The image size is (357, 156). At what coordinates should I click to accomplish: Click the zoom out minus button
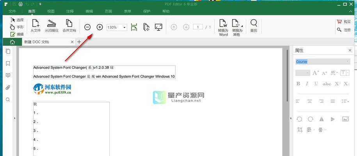87,27
